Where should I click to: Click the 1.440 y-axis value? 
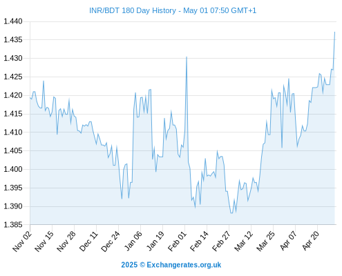pyautogui.click(x=13, y=21)
